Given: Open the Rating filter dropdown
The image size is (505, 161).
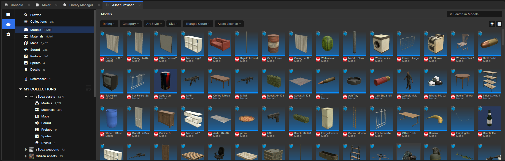Looking at the screenshot, I should (x=109, y=24).
